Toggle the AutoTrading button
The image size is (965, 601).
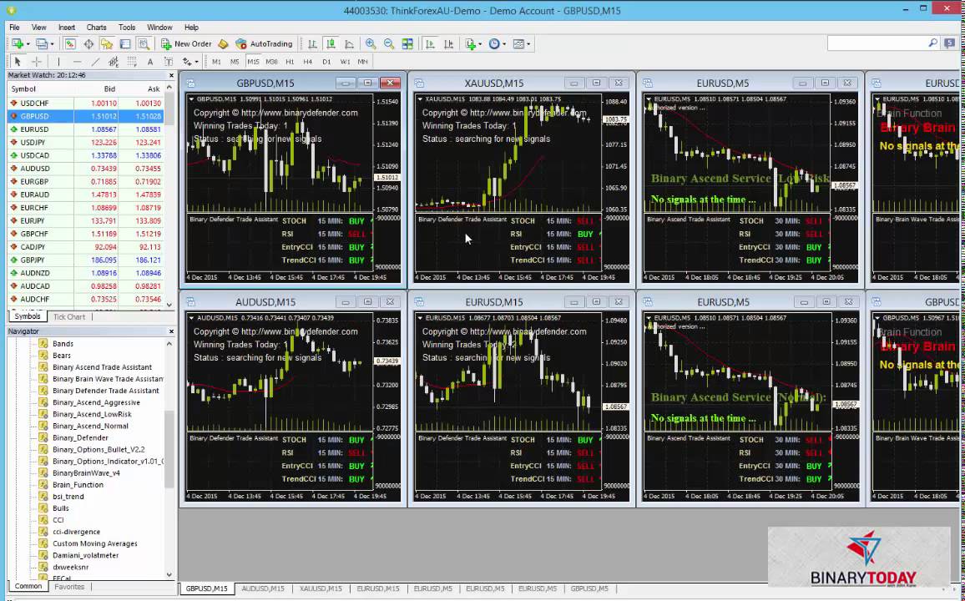point(264,43)
